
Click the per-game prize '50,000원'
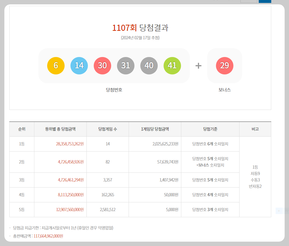[171, 195]
